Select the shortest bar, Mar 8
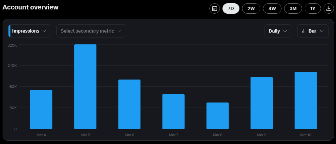 click(x=218, y=116)
